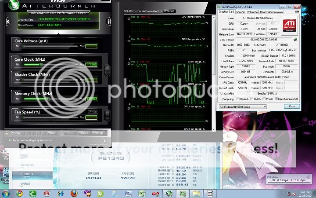Click the Afterburner dragon logo
316x198 pixels.
[14, 4]
